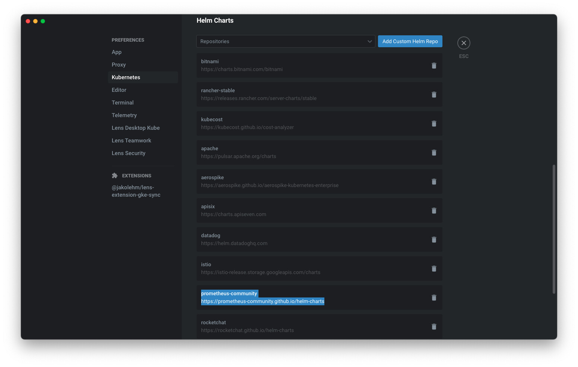Go to the Editor settings

click(x=119, y=90)
